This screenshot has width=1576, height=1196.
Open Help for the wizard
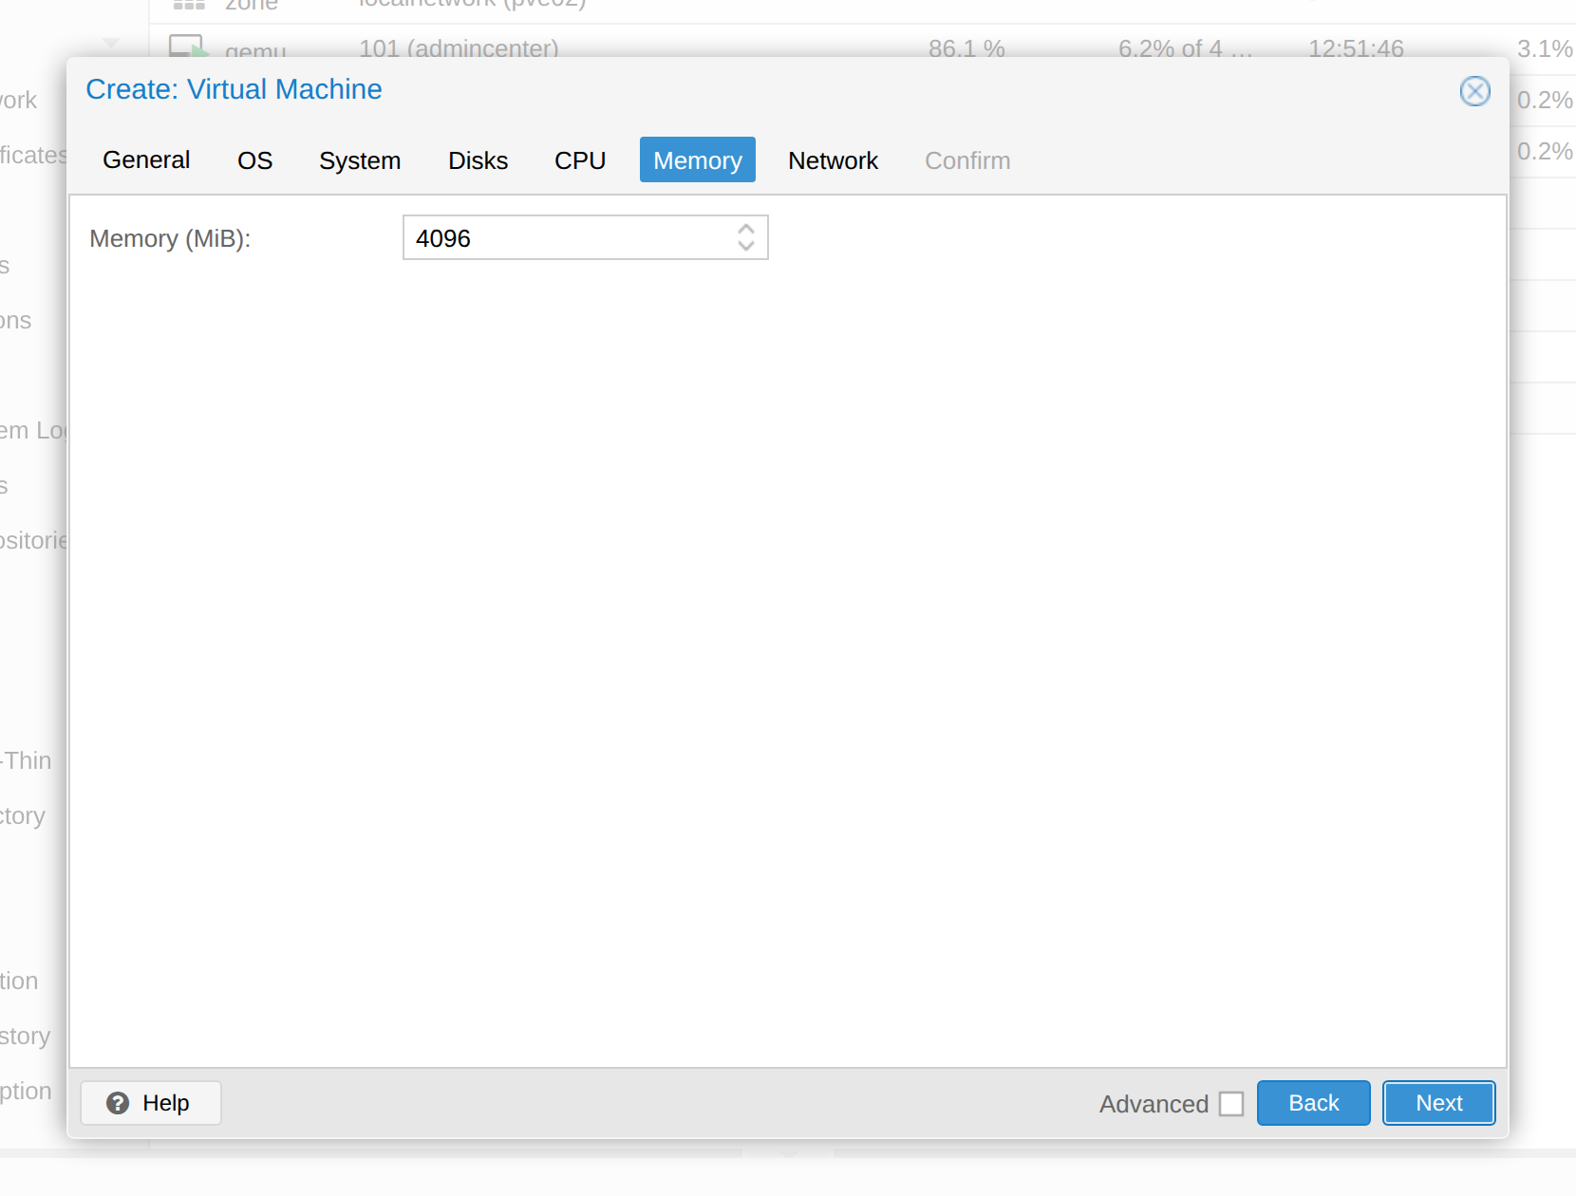pos(150,1103)
